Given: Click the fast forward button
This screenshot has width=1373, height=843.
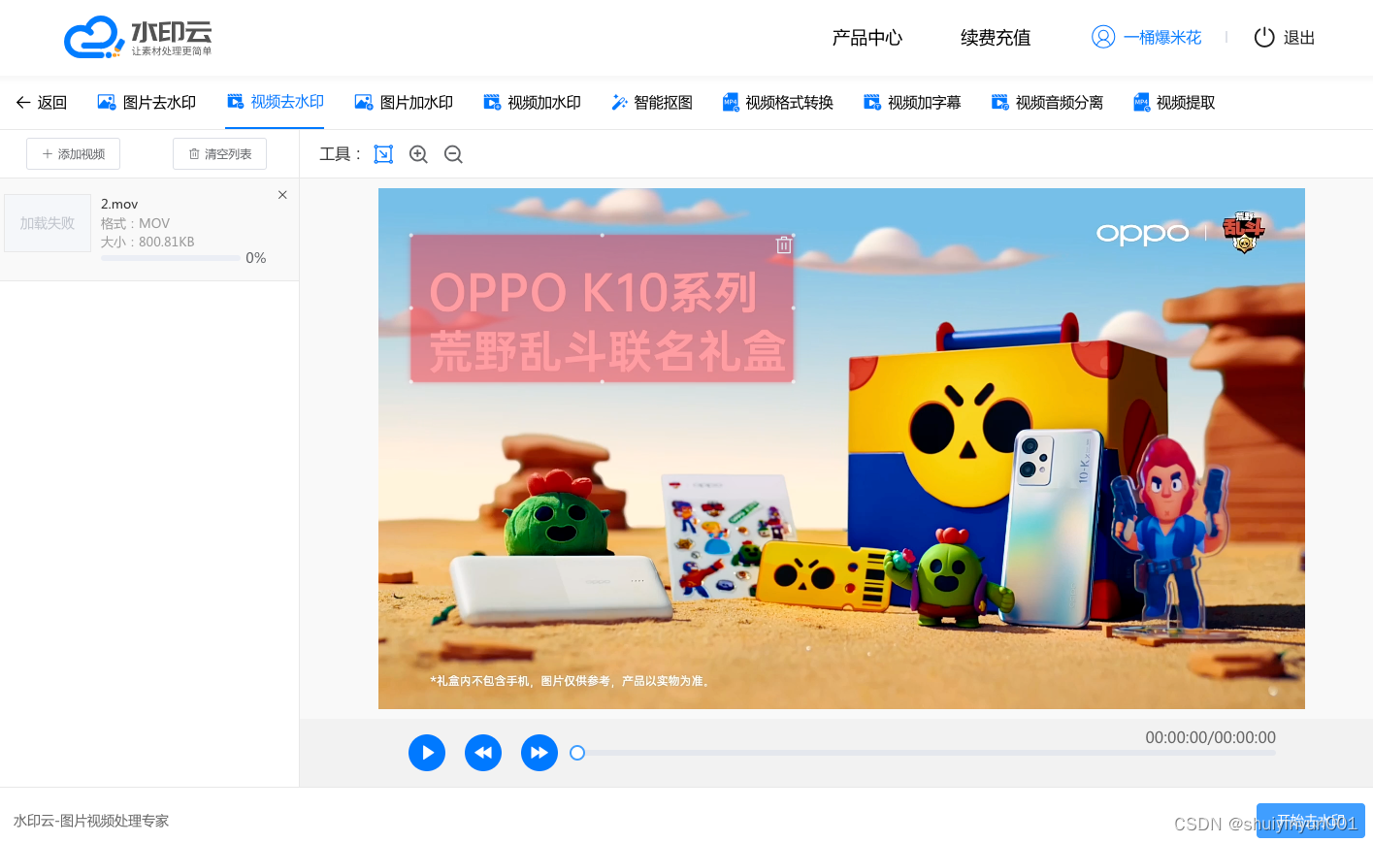Looking at the screenshot, I should click(x=539, y=753).
